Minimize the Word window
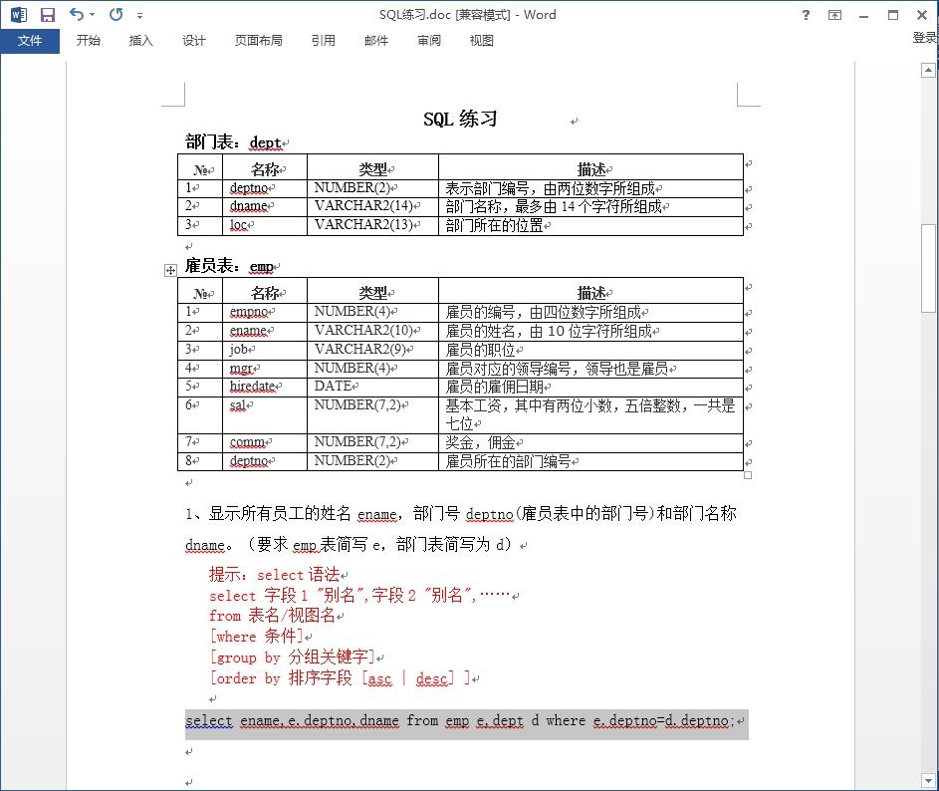 863,16
